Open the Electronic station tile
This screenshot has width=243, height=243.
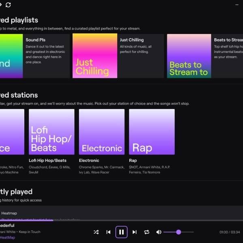102,132
